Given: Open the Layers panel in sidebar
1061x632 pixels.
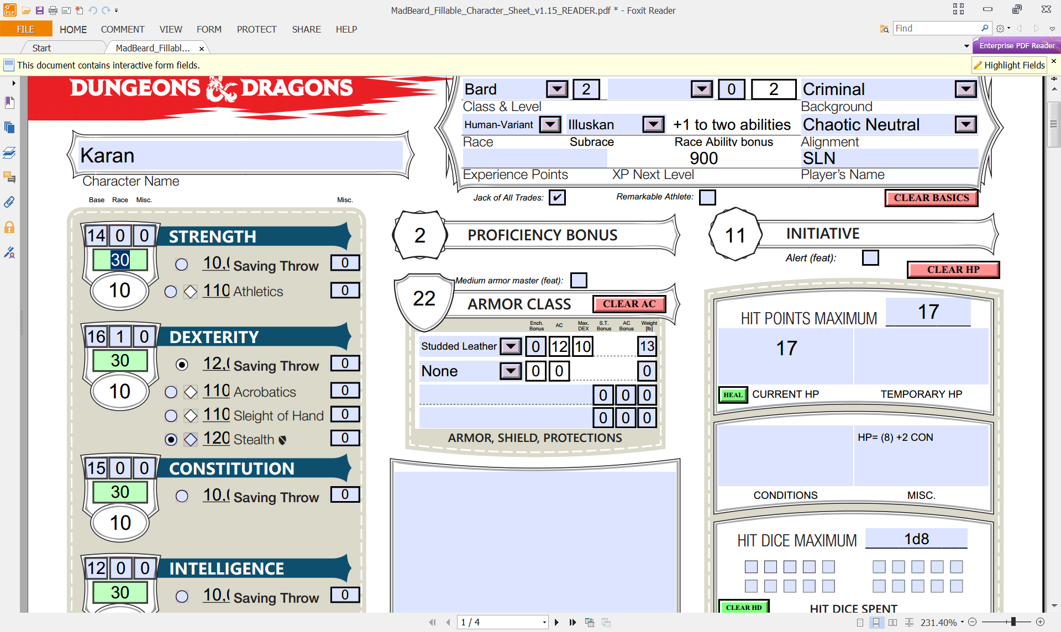Looking at the screenshot, I should pyautogui.click(x=9, y=152).
